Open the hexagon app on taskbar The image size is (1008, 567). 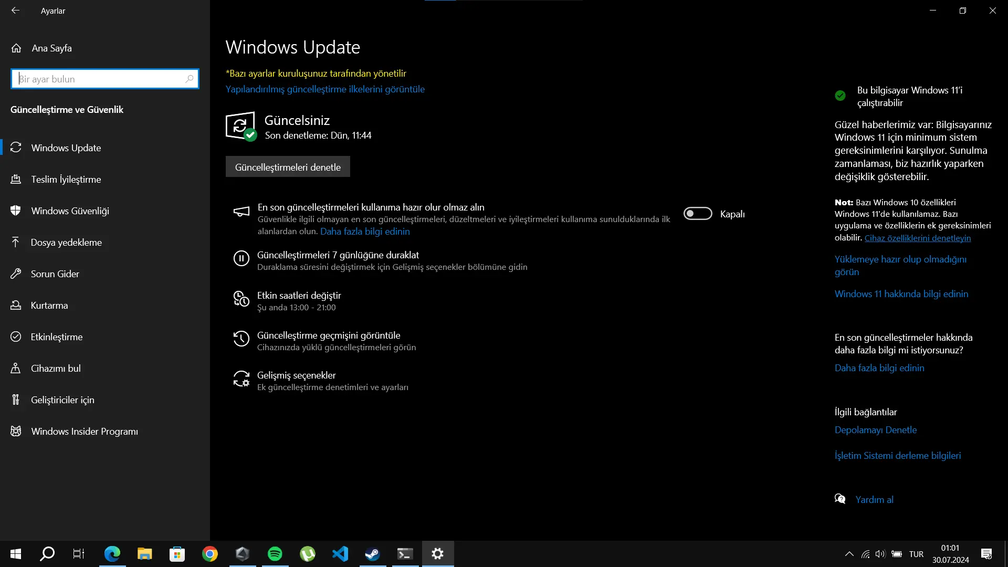(x=243, y=554)
